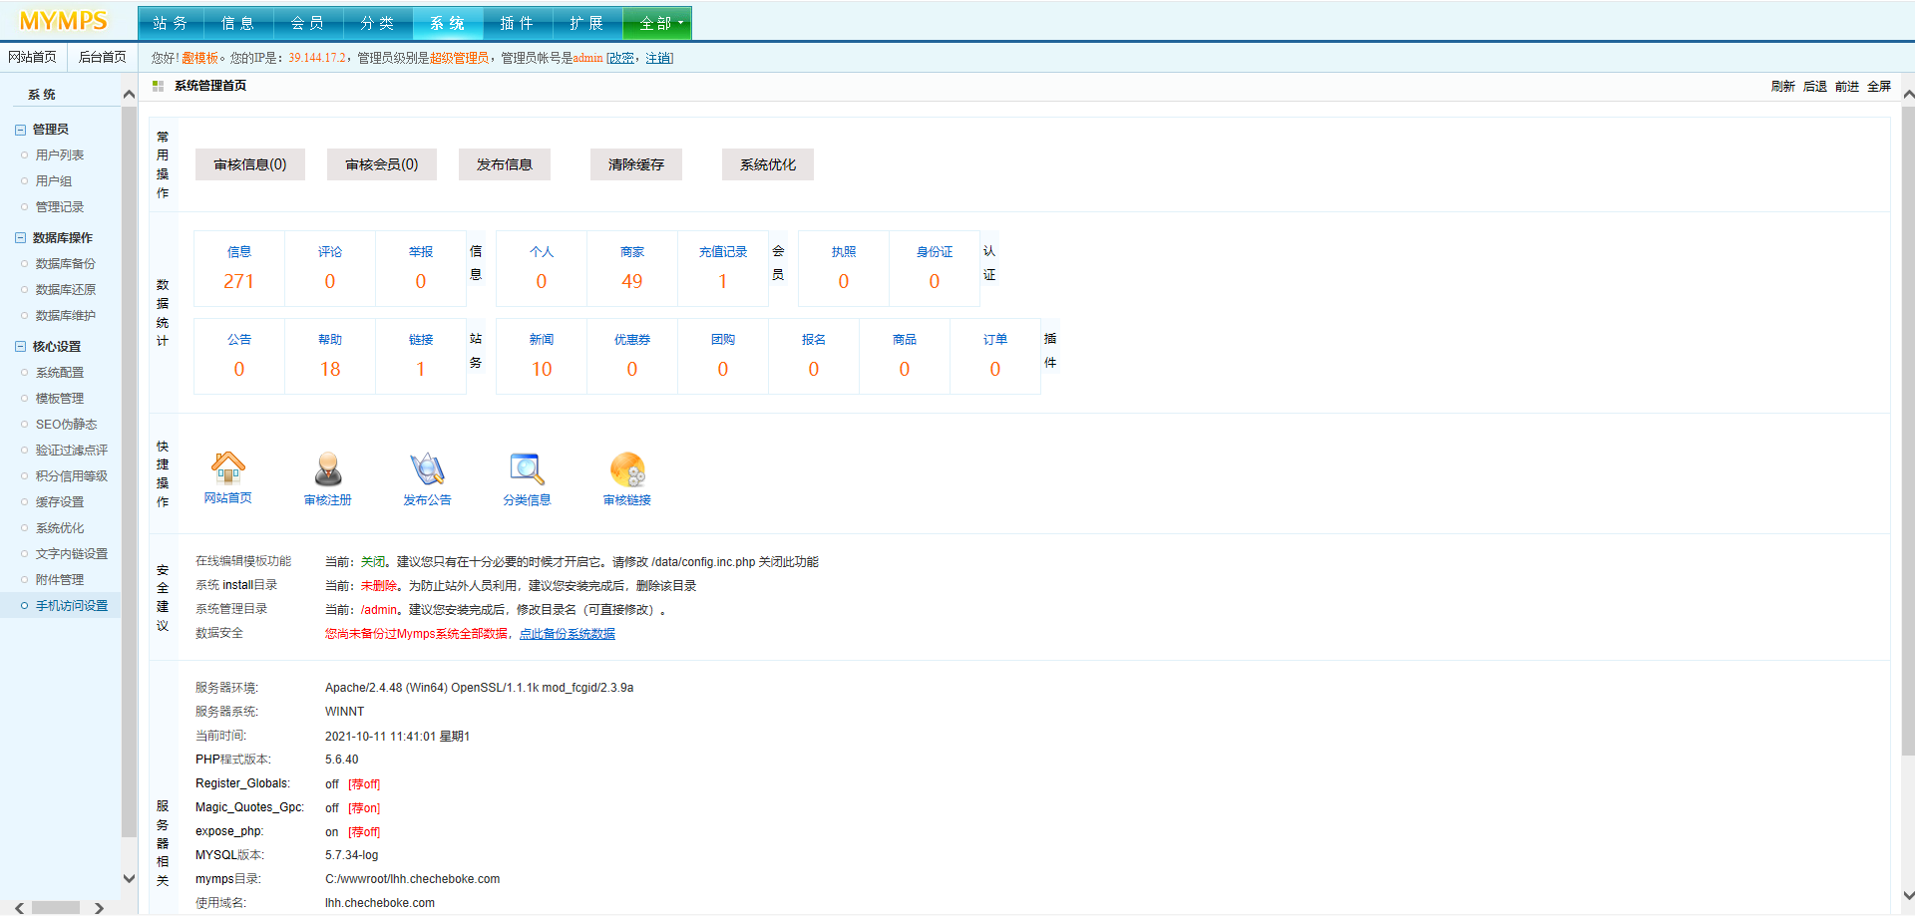Open 管理记录 in sidebar

(60, 207)
